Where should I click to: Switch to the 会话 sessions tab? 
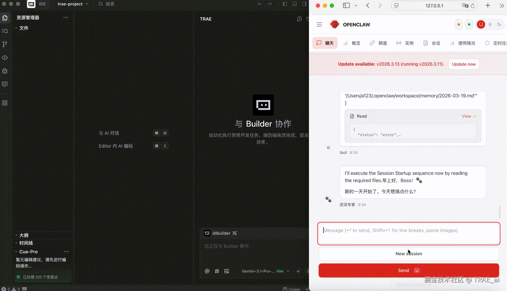pyautogui.click(x=432, y=43)
